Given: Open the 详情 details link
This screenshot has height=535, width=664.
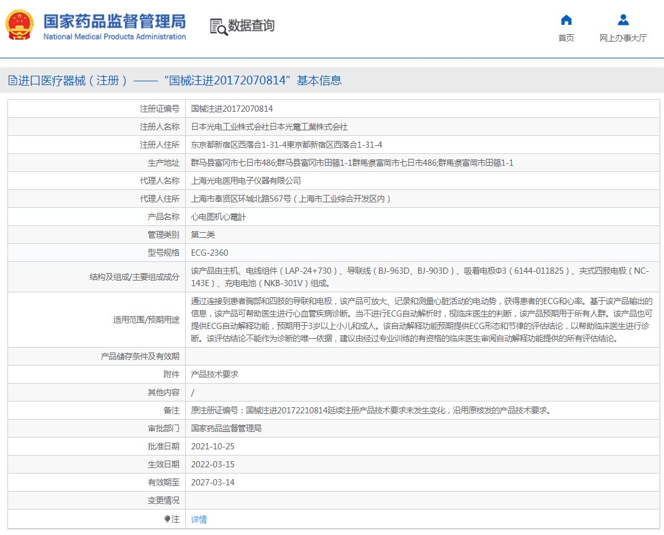Looking at the screenshot, I should tap(199, 519).
